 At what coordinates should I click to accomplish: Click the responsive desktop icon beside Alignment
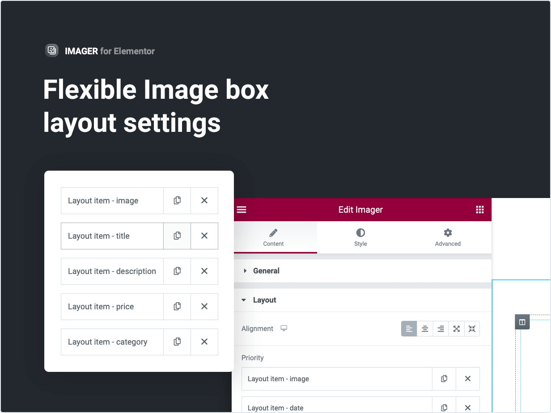284,329
